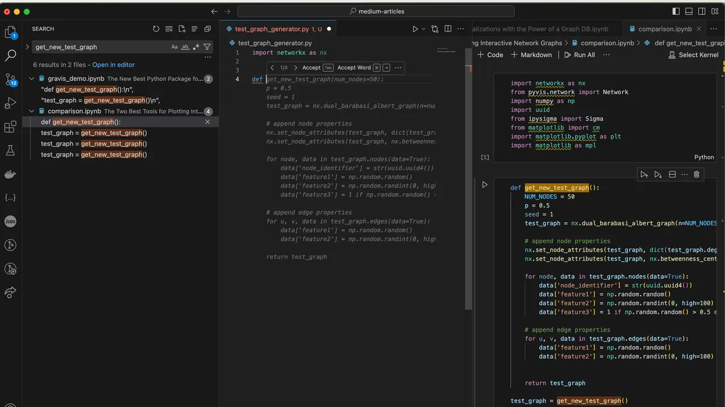The width and height of the screenshot is (725, 407).
Task: Open the run button dropdown arrow
Action: (423, 29)
